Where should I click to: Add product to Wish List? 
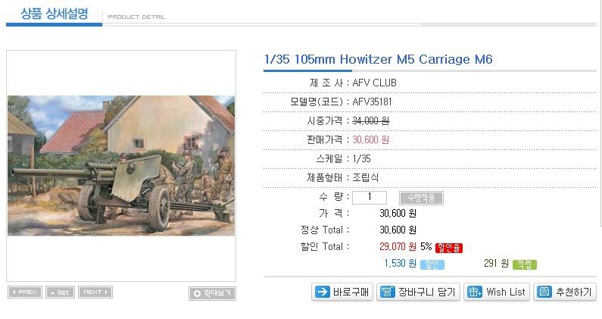click(497, 292)
